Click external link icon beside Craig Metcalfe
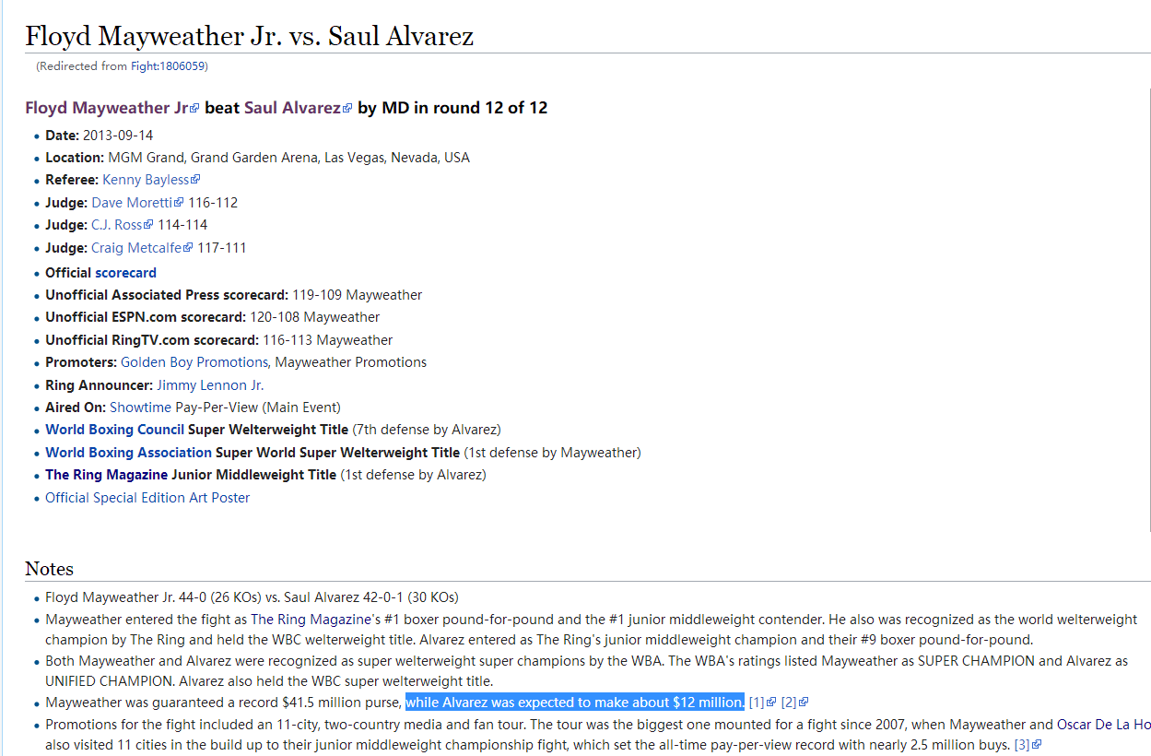This screenshot has height=756, width=1151. pos(188,248)
